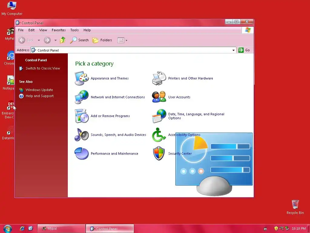The image size is (310, 233).
Task: Click User Accounts text link
Action: (x=179, y=97)
